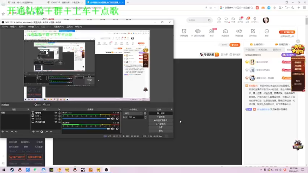Expand the streamer ranking link chevron

pos(264,45)
